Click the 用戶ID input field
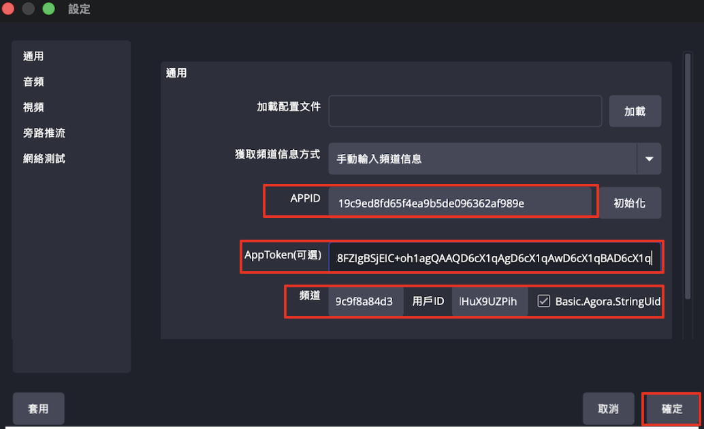704x429 pixels. 490,302
